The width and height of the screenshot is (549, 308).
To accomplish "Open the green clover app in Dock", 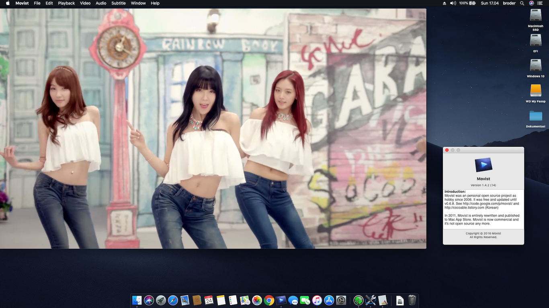I will (x=358, y=300).
